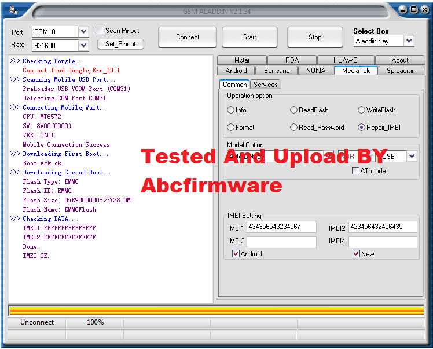433x349 pixels.
Task: Open the Spreadrum tab
Action: 401,71
